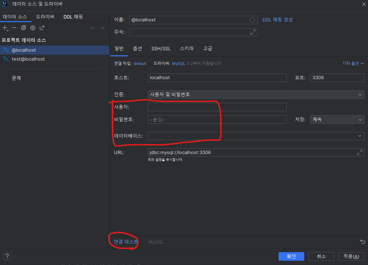The image size is (368, 265).
Task: Expand the URL field editor
Action: pyautogui.click(x=359, y=152)
